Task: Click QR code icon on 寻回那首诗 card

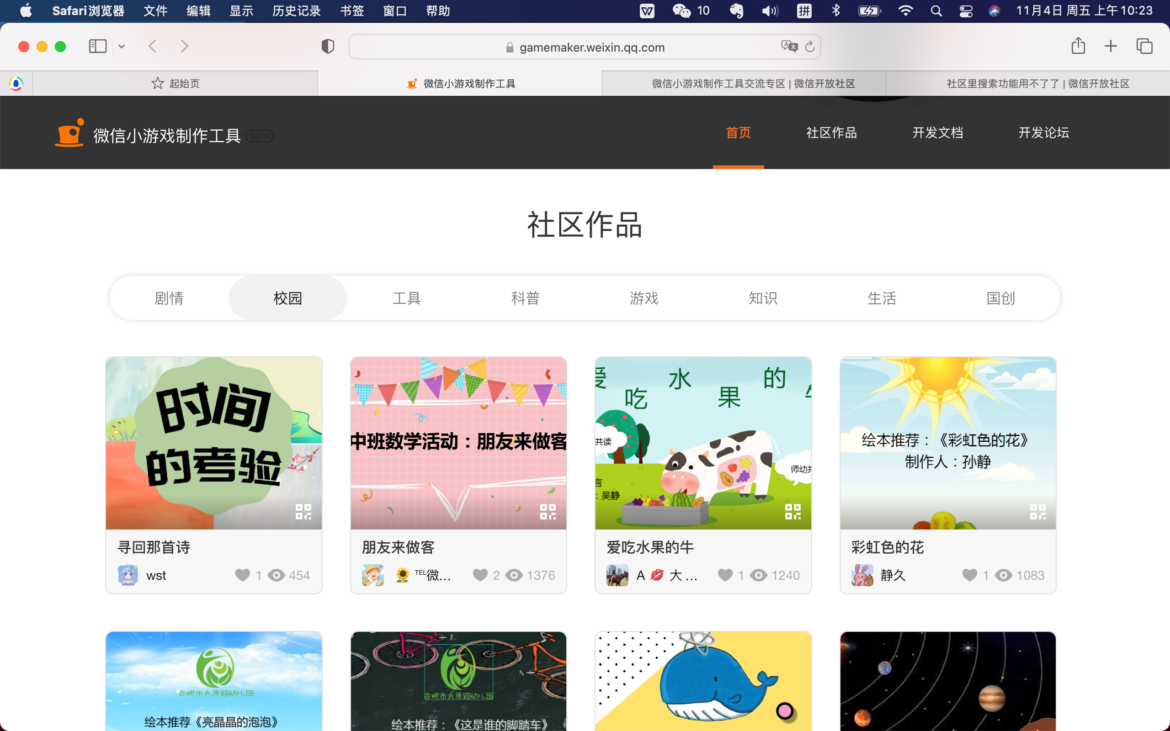Action: (303, 512)
